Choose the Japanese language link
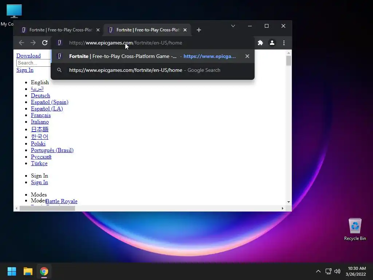The width and height of the screenshot is (373, 280). point(40,129)
